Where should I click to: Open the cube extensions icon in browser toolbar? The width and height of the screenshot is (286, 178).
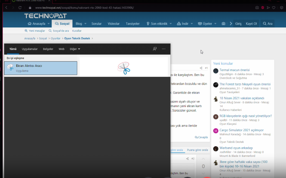[282, 8]
